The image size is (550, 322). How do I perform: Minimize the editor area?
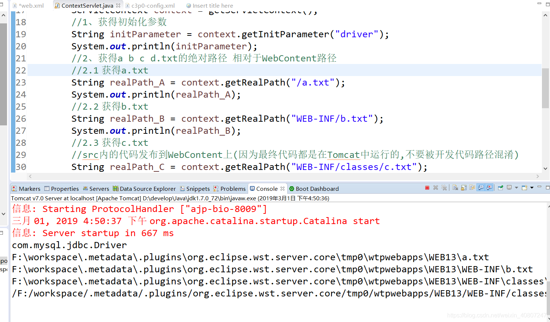point(539,3)
